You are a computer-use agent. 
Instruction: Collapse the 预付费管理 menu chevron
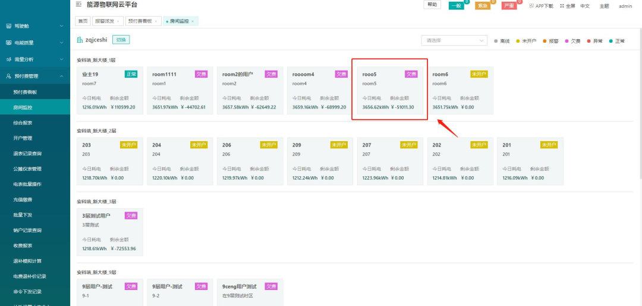[61, 76]
